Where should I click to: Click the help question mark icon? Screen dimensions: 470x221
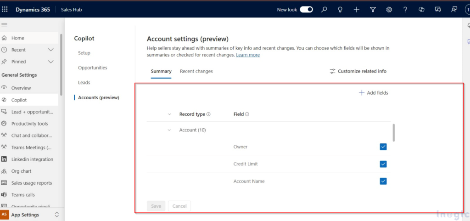(x=405, y=10)
